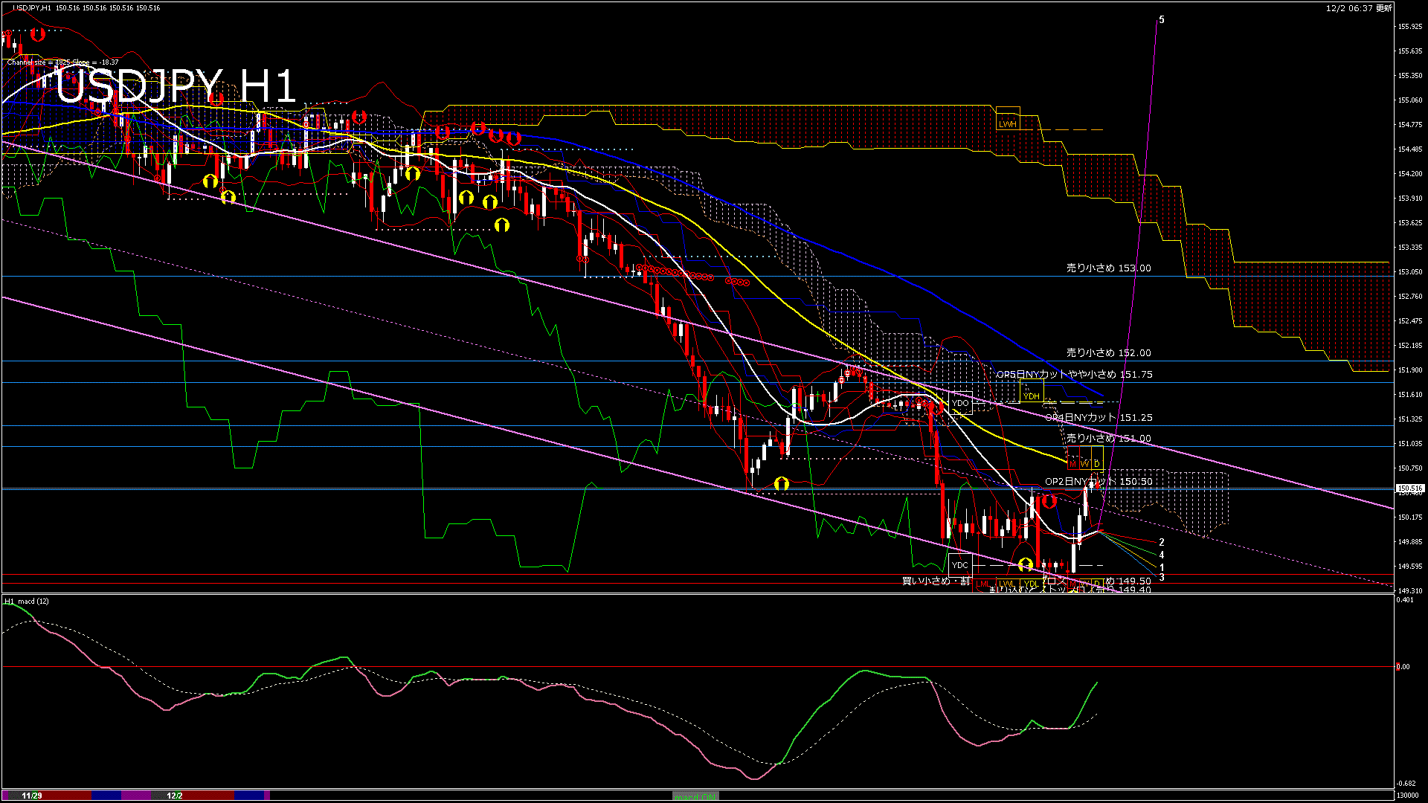Screen dimensions: 1428x803
Task: Select the 11/29 date marker on timeline
Action: [32, 796]
